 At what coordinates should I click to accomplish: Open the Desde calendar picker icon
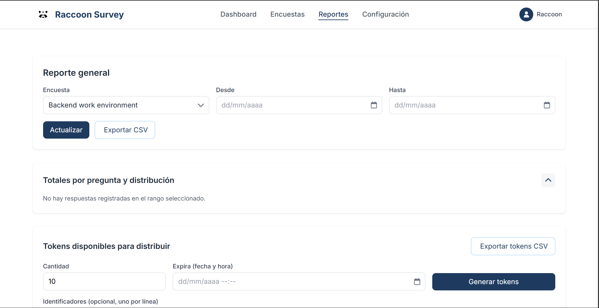click(x=374, y=105)
